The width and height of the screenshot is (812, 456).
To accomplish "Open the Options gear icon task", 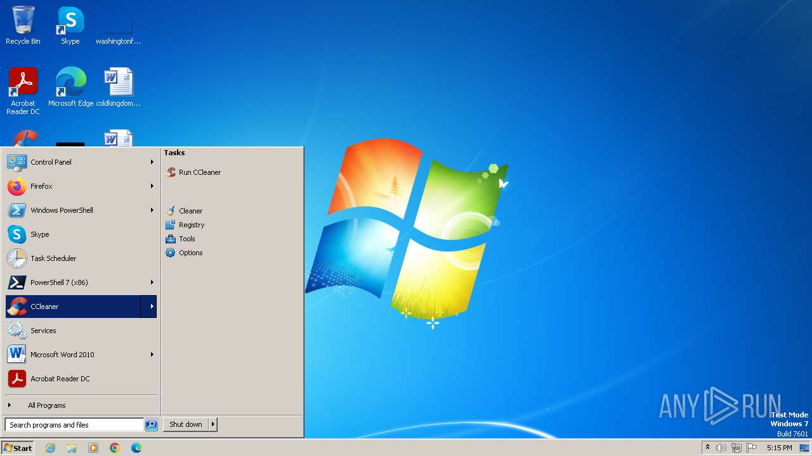I will (x=171, y=253).
